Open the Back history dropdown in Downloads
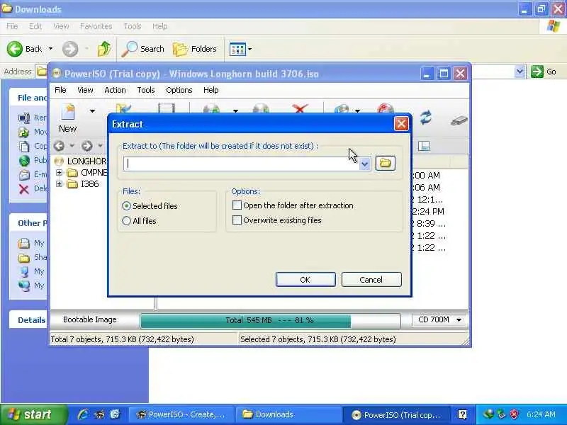This screenshot has height=425, width=567. 50,49
